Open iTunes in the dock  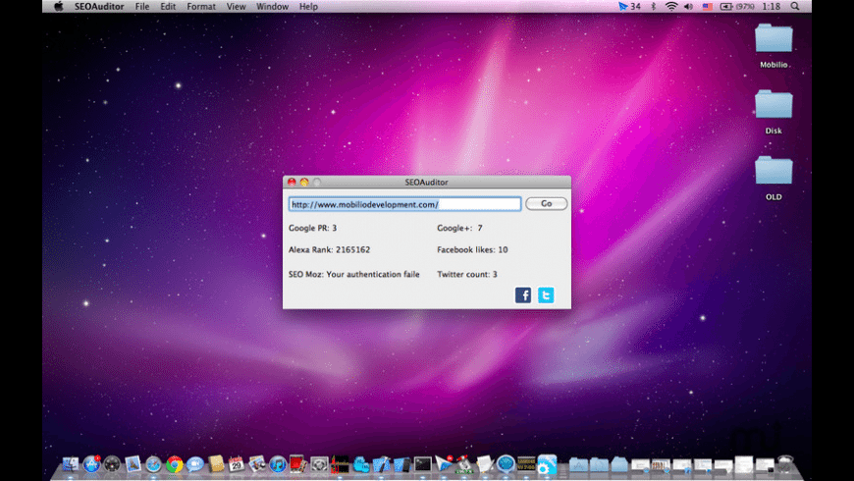(x=278, y=464)
